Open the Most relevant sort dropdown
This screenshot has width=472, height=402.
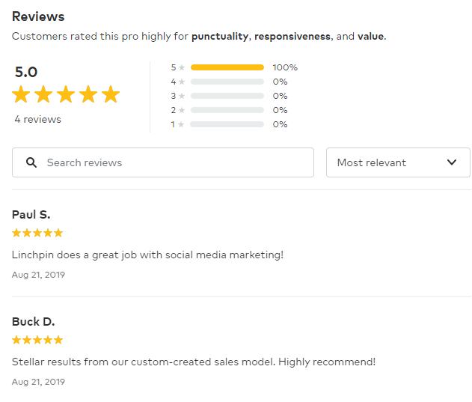(x=398, y=162)
